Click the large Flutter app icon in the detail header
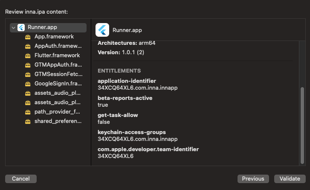310x190 pixels. tap(102, 30)
